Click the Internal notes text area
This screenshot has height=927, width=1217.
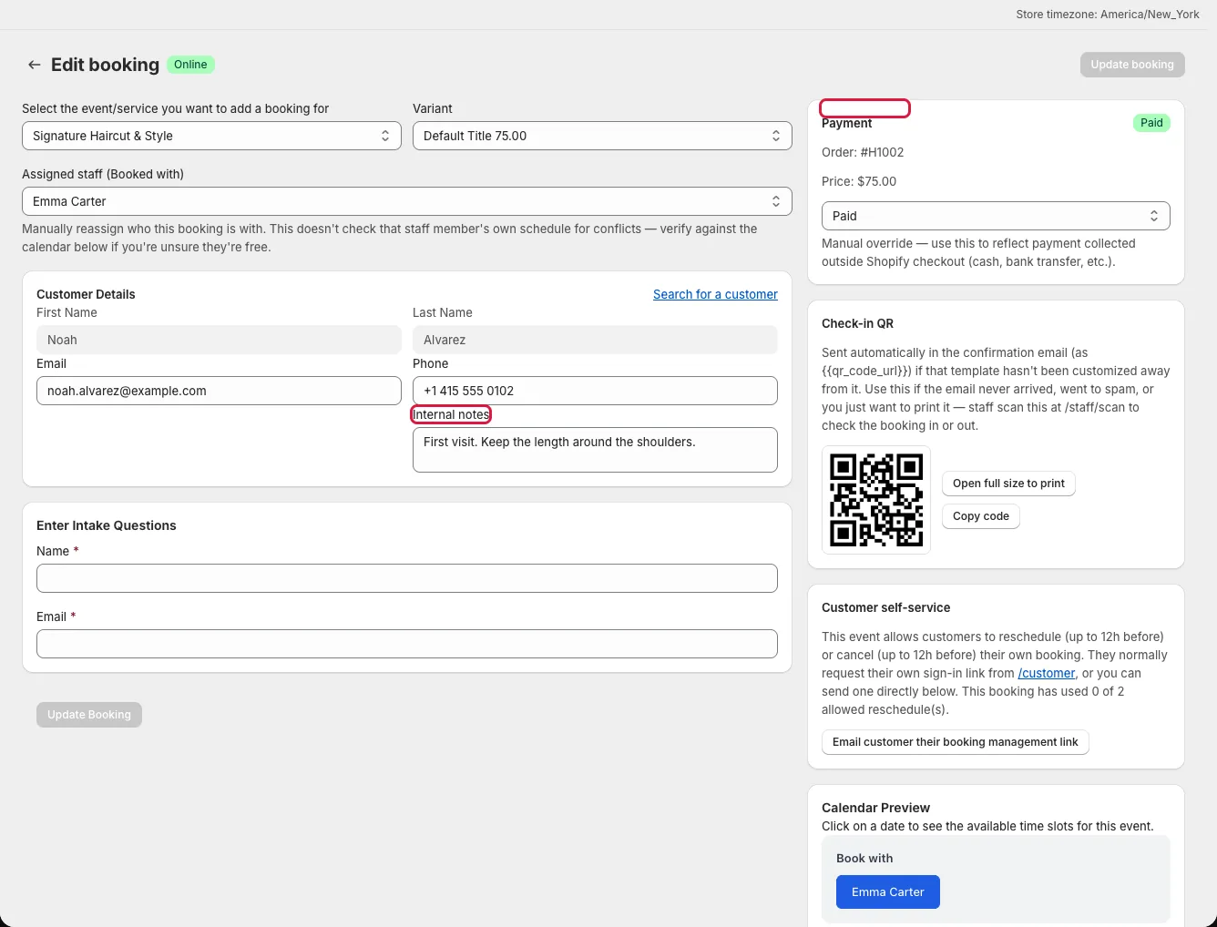[x=595, y=450]
